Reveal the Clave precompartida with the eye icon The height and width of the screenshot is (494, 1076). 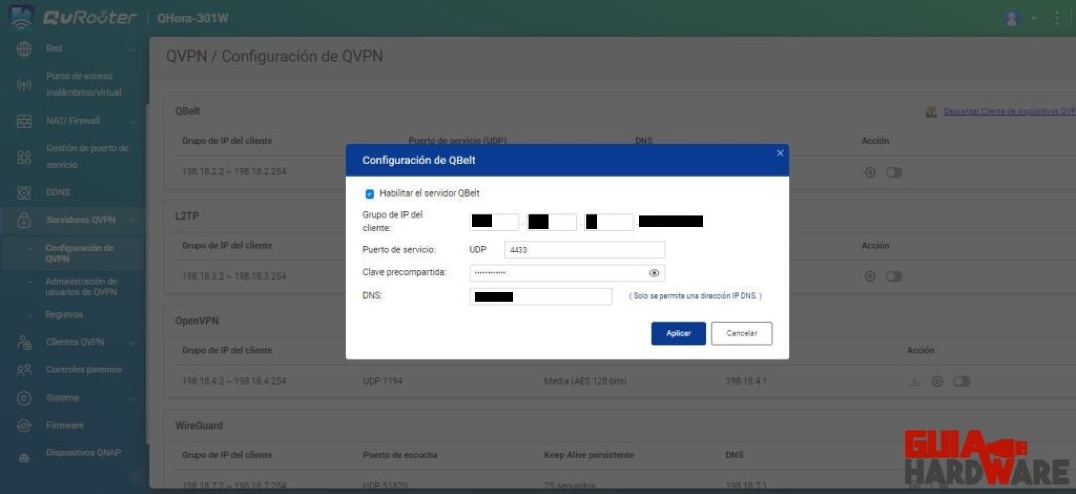(654, 273)
